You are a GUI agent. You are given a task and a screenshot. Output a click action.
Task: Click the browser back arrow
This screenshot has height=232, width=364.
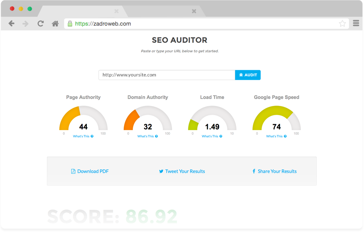click(11, 23)
